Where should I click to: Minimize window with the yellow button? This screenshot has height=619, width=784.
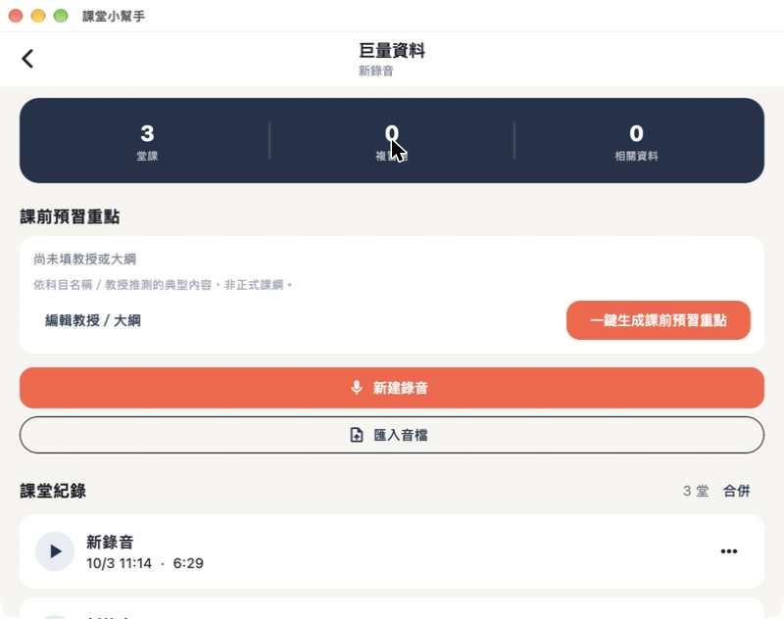tap(38, 16)
